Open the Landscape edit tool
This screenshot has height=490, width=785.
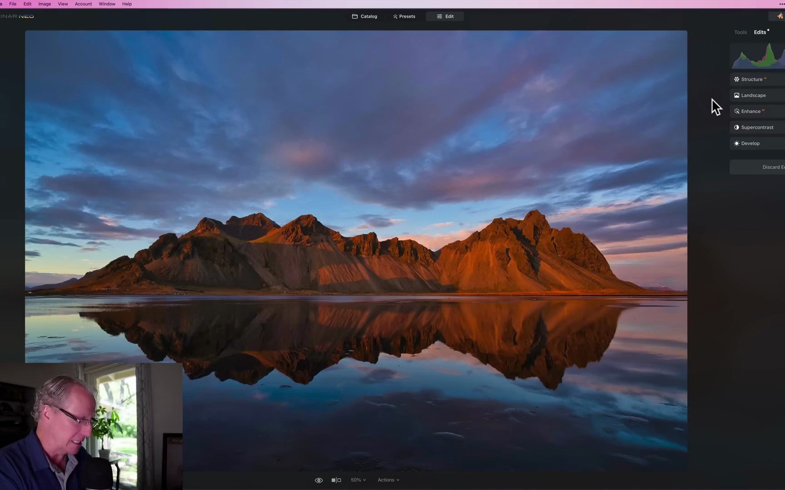coord(736,95)
